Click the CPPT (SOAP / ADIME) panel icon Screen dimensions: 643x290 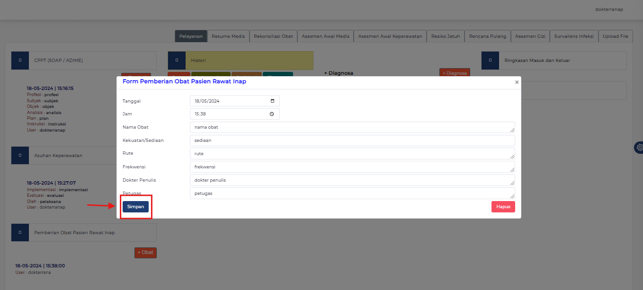point(20,60)
